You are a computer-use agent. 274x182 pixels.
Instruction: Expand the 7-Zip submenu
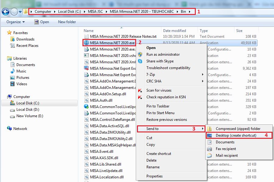click(x=202, y=74)
